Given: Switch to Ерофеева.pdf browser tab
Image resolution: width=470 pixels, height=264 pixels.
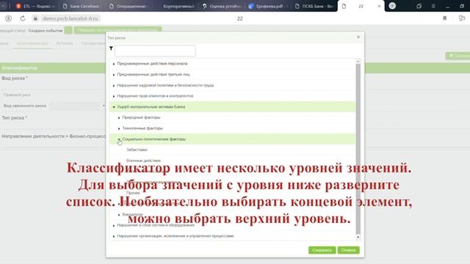Looking at the screenshot, I should pyautogui.click(x=268, y=6).
